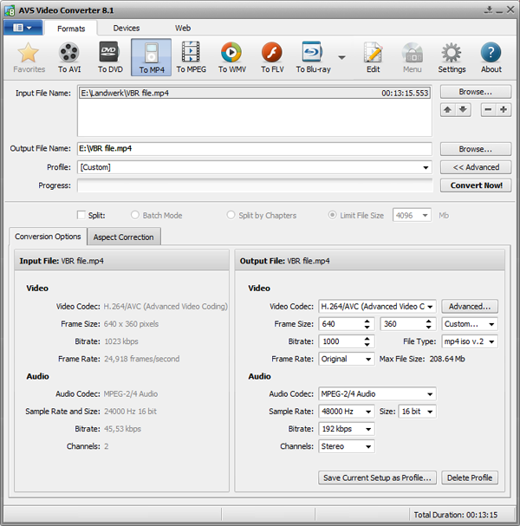520x526 pixels.
Task: Open the Profile [Custom] dropdown
Action: tap(255, 167)
